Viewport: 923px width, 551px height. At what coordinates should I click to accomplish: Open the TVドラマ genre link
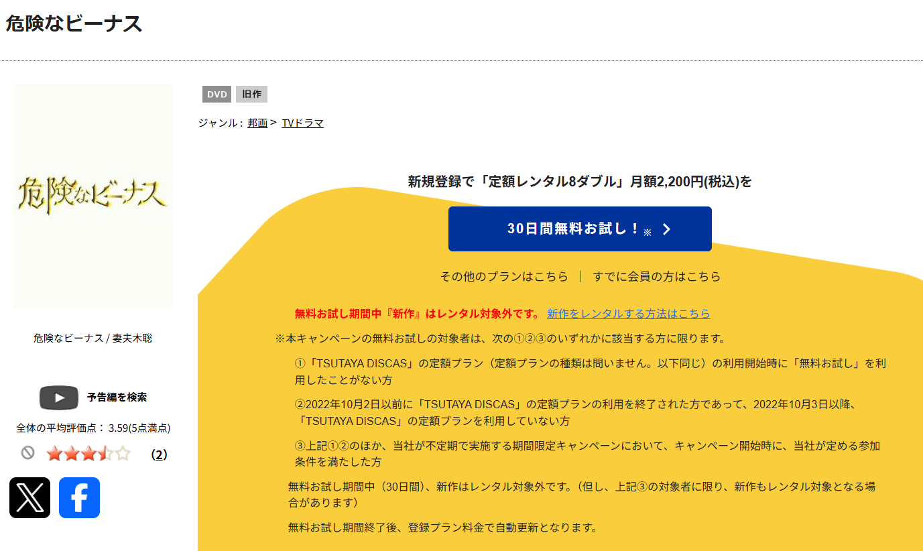click(302, 123)
